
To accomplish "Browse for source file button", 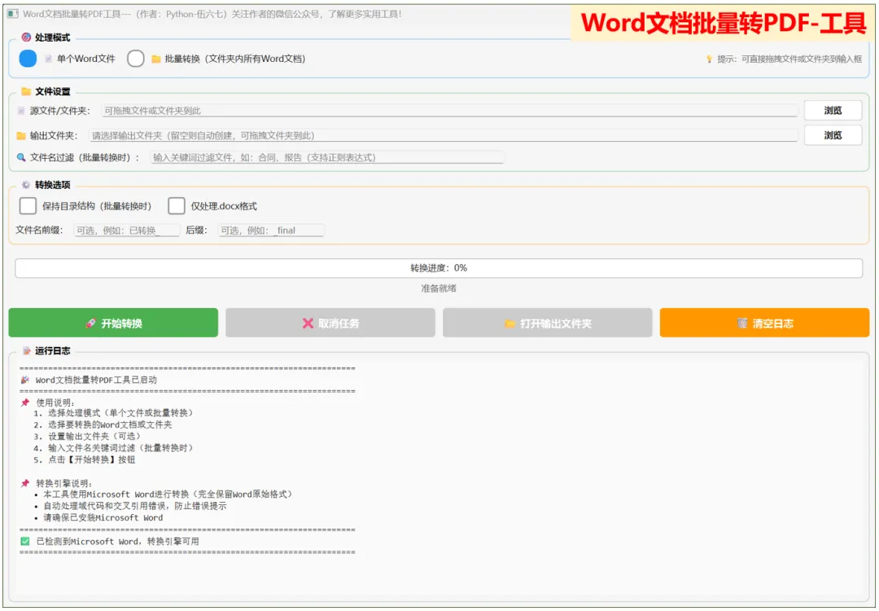I will click(x=833, y=111).
